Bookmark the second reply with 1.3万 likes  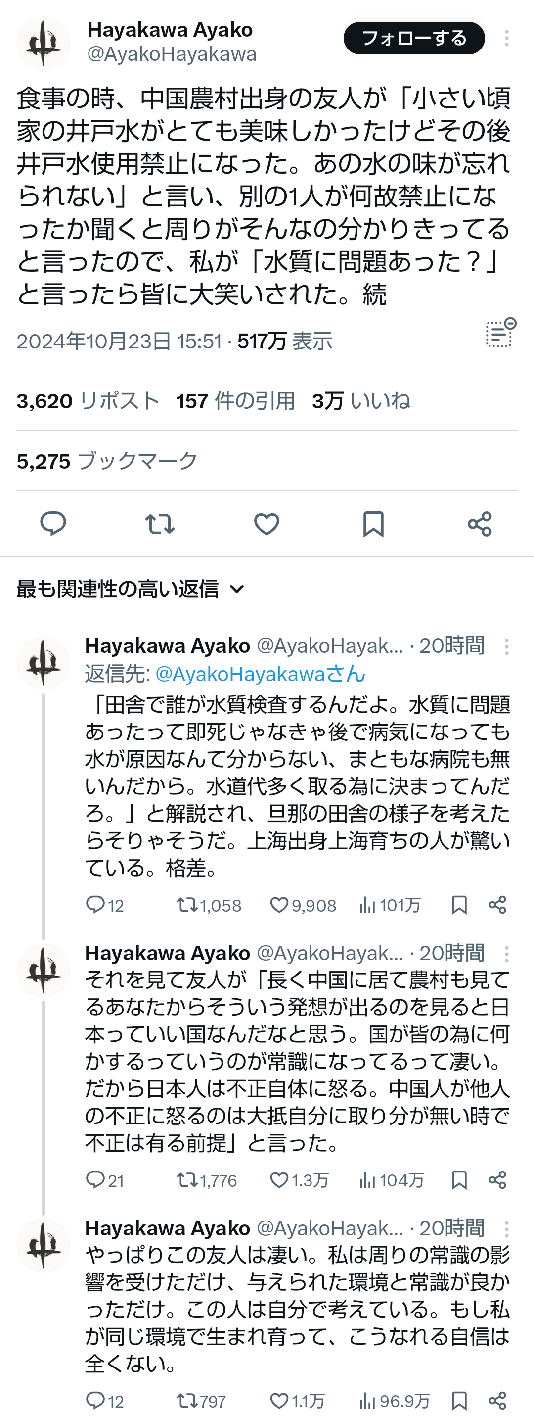459,1180
